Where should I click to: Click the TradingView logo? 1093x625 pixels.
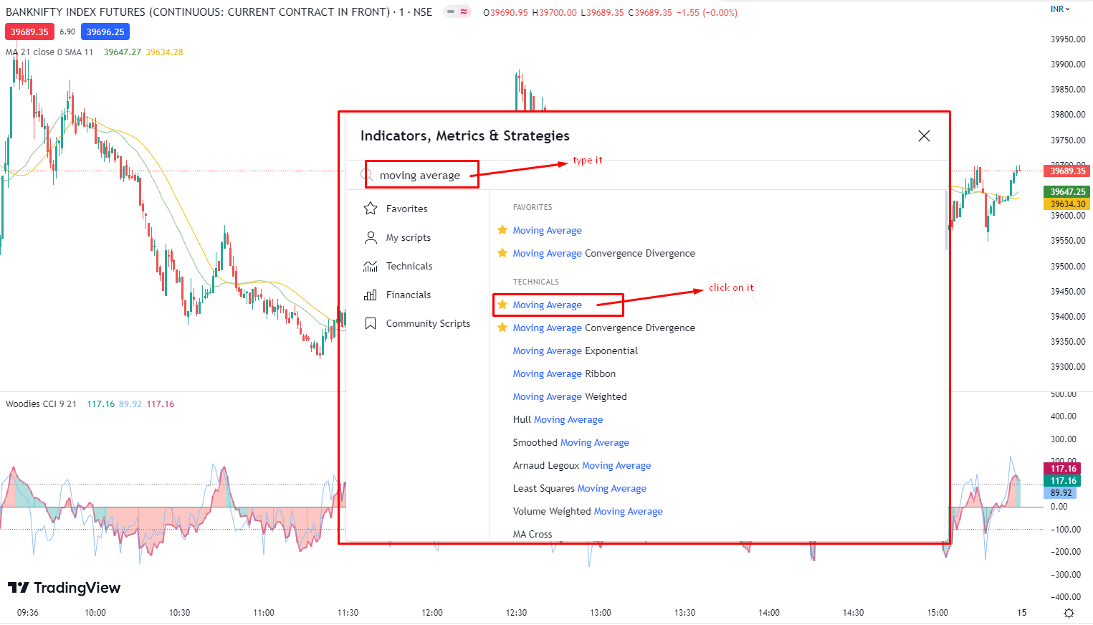click(65, 588)
